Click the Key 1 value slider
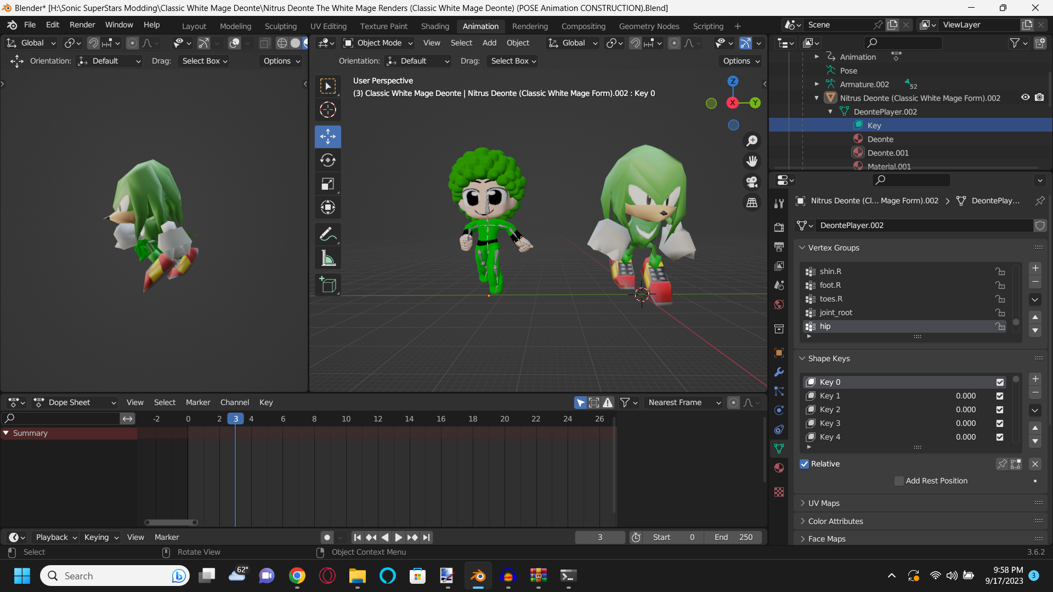Screen dimensions: 1053x592 pos(965,396)
